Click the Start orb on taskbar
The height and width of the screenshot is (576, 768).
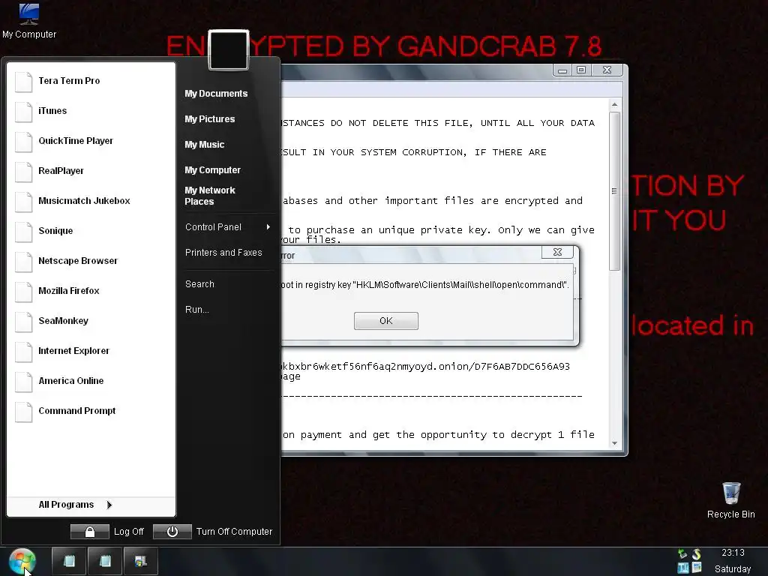point(22,561)
